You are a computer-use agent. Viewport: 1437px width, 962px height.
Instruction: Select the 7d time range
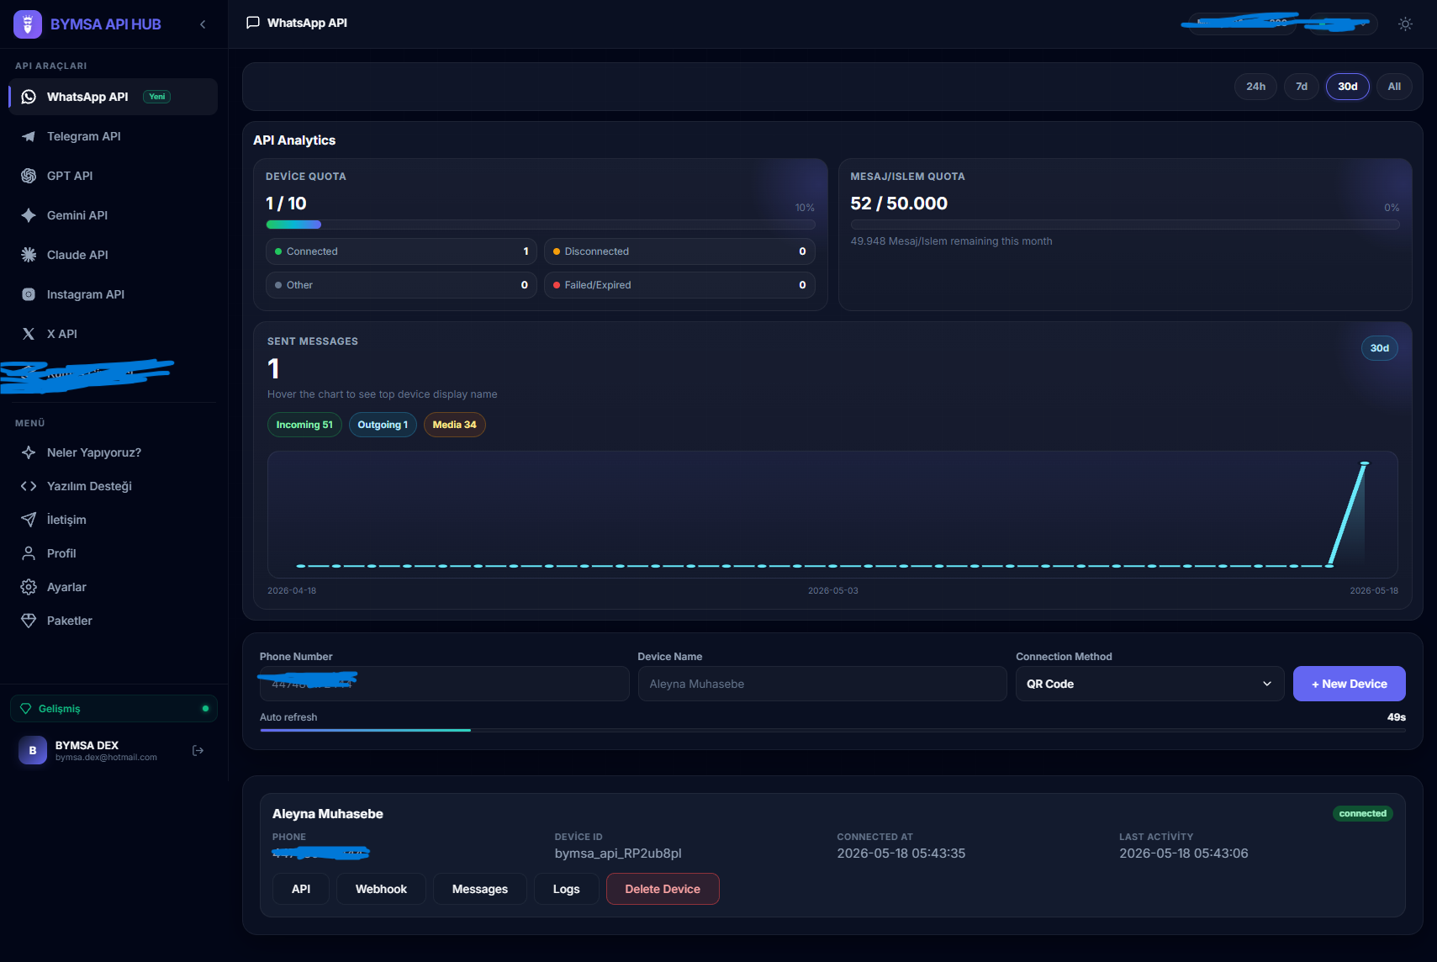[x=1302, y=87]
